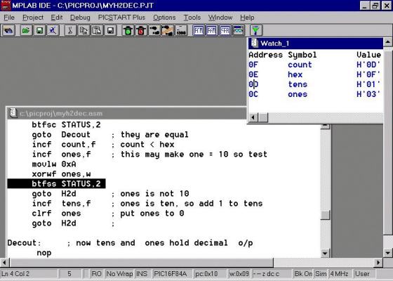Click the PIC16F84A processor status field
This screenshot has width=393, height=281.
point(171,274)
